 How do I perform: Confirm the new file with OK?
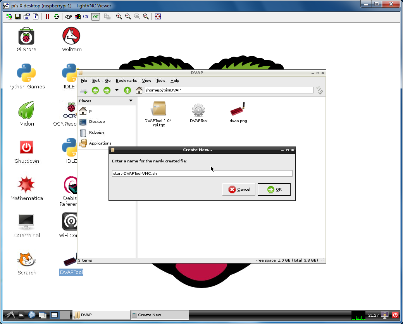click(x=274, y=189)
